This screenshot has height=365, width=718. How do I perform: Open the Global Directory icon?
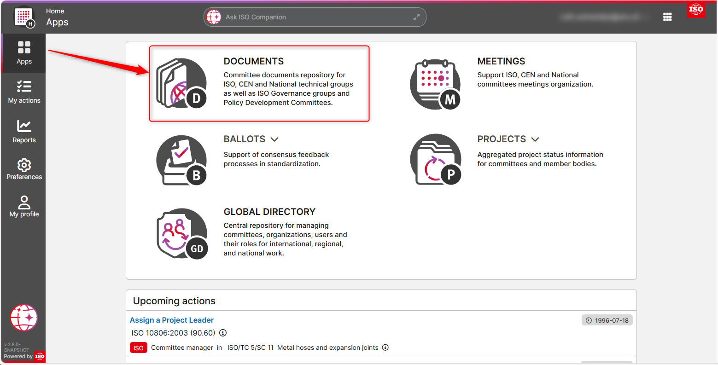(182, 234)
